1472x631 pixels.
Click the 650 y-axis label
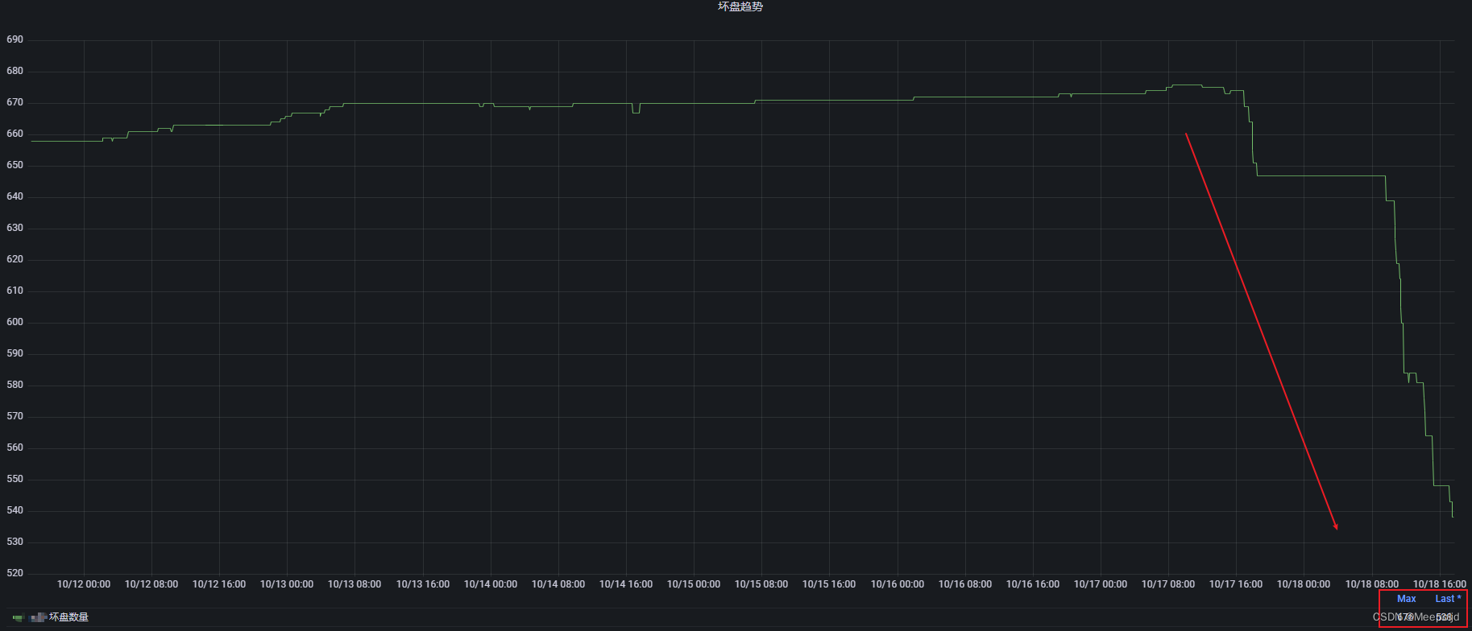[x=15, y=165]
